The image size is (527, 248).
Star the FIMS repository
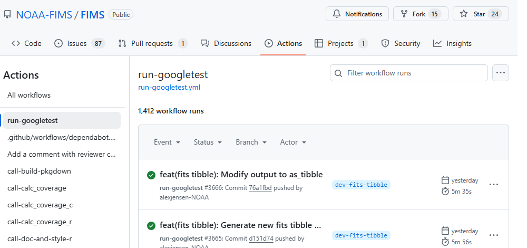point(481,14)
